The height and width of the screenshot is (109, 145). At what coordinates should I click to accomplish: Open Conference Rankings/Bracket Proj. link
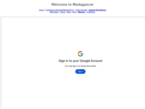[60, 10]
